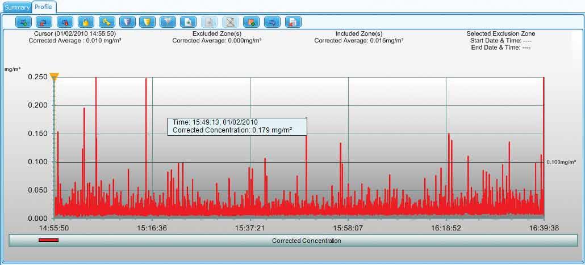585x265 pixels.
Task: Click the orange cursor marker triangle on graph
Action: (x=55, y=77)
